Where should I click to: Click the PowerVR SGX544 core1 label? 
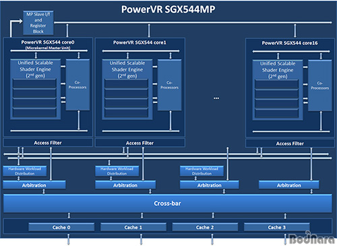pos(140,42)
